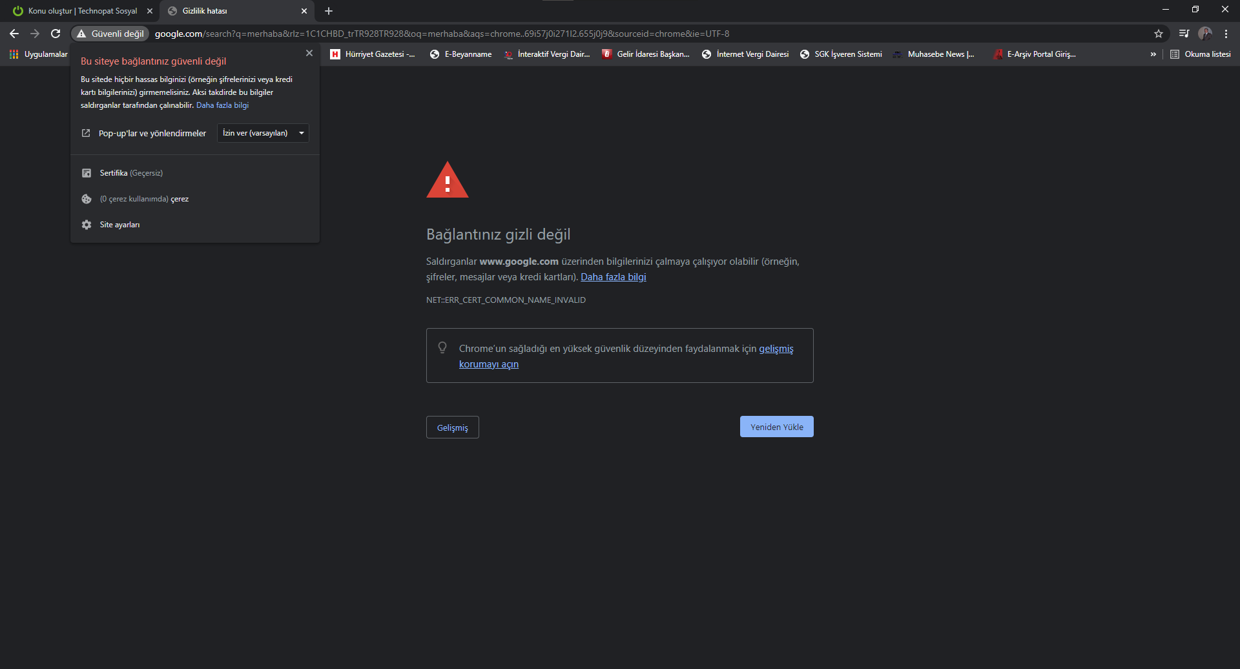
Task: Go back with the back arrow
Action: point(14,34)
